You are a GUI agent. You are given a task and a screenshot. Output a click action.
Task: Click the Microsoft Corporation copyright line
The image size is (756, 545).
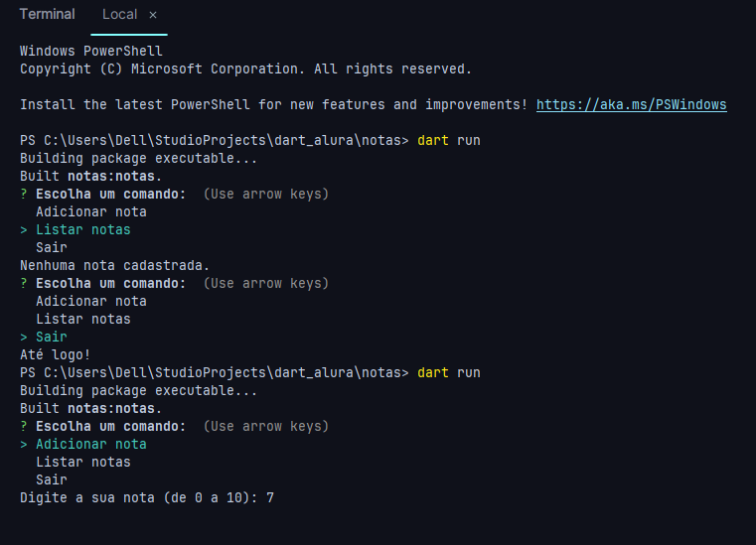[245, 68]
